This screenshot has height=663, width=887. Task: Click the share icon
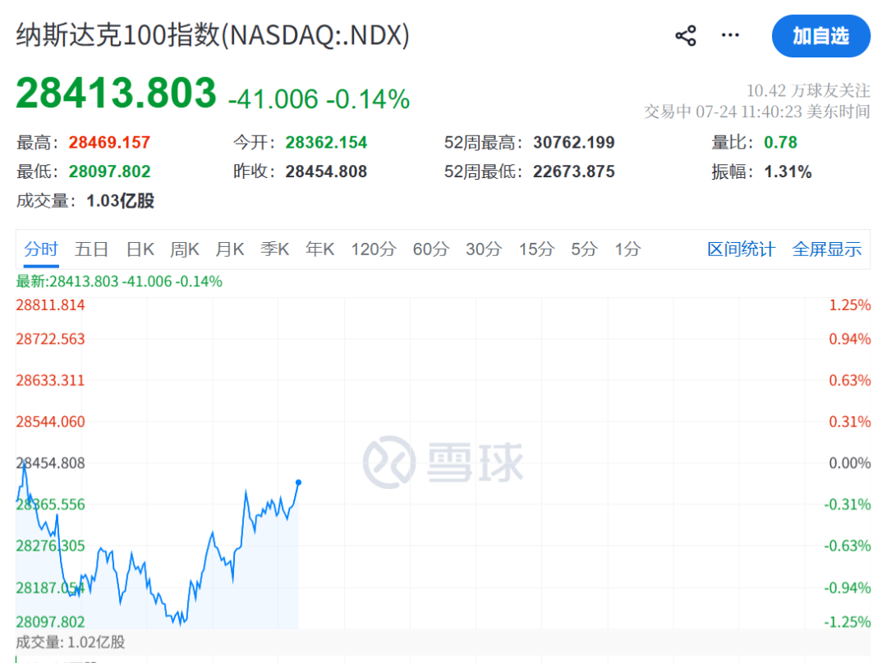685,35
